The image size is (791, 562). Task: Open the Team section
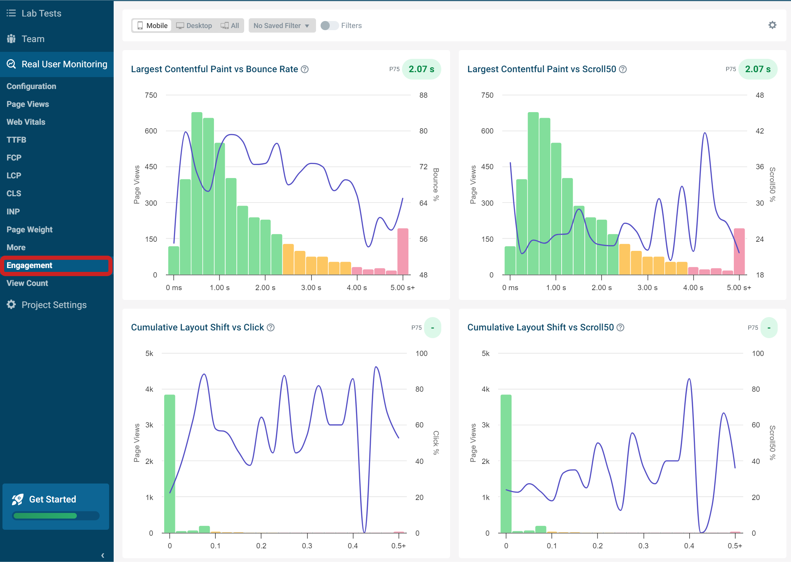33,39
